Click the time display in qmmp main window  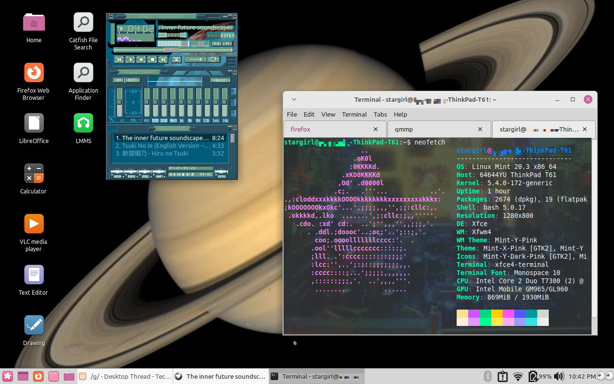pyautogui.click(x=141, y=29)
